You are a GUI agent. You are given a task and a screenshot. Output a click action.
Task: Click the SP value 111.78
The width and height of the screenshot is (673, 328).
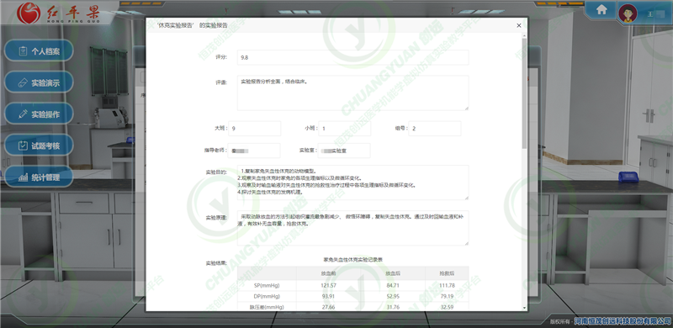(447, 285)
